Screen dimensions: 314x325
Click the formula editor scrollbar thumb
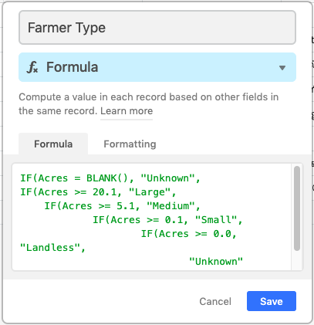[297, 208]
